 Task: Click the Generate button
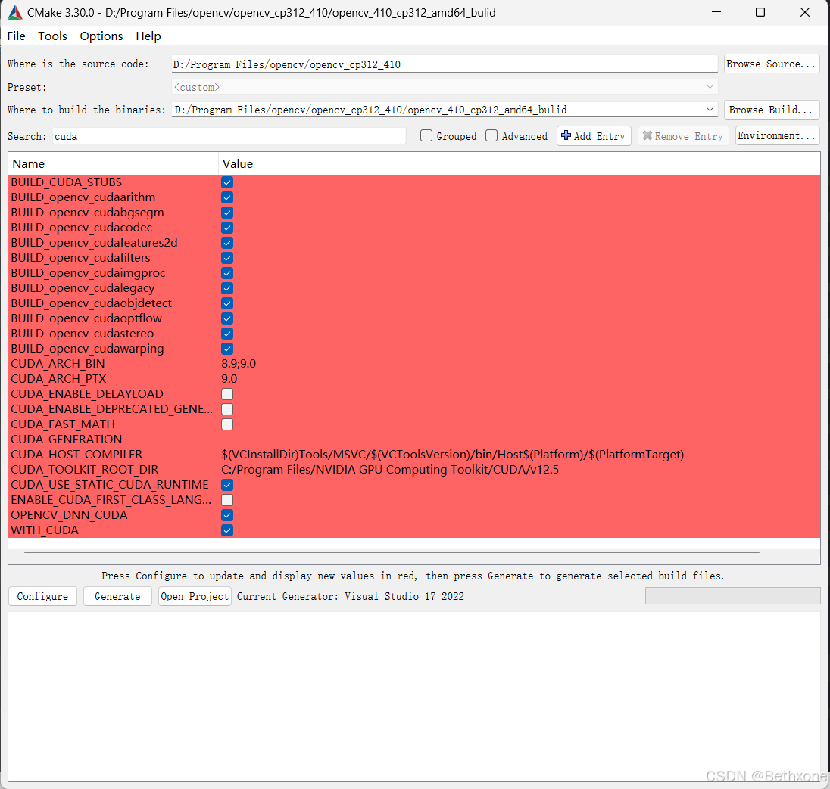pos(117,597)
